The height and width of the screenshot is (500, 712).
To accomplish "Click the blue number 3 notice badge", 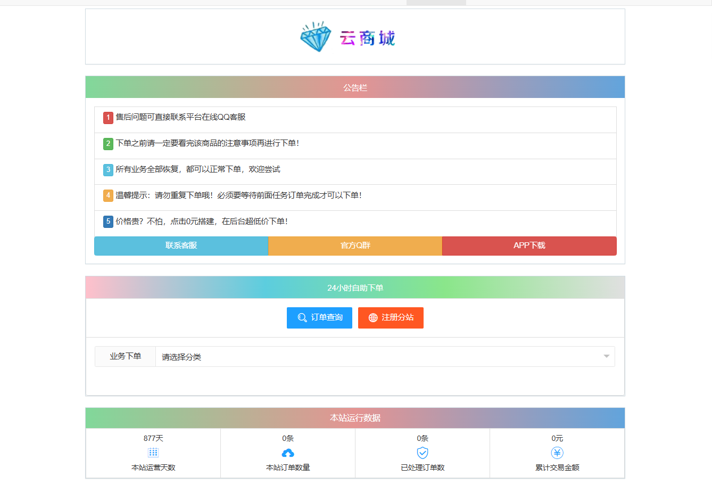I will (x=107, y=169).
